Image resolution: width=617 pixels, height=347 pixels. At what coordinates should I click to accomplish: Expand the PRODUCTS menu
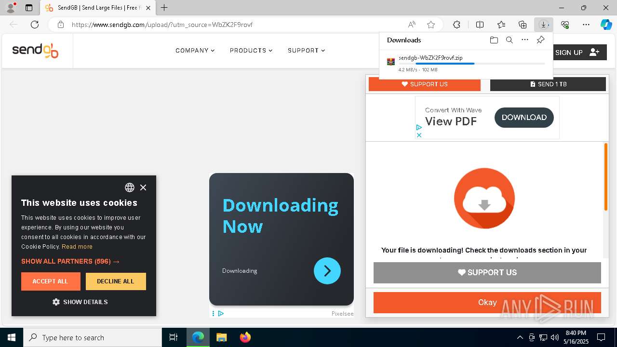pyautogui.click(x=251, y=51)
